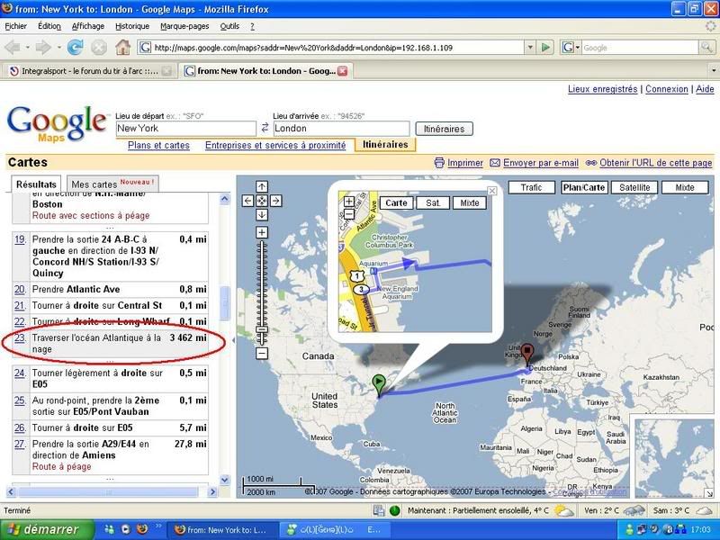720x540 pixels.
Task: Open the Affichage menu
Action: point(88,26)
